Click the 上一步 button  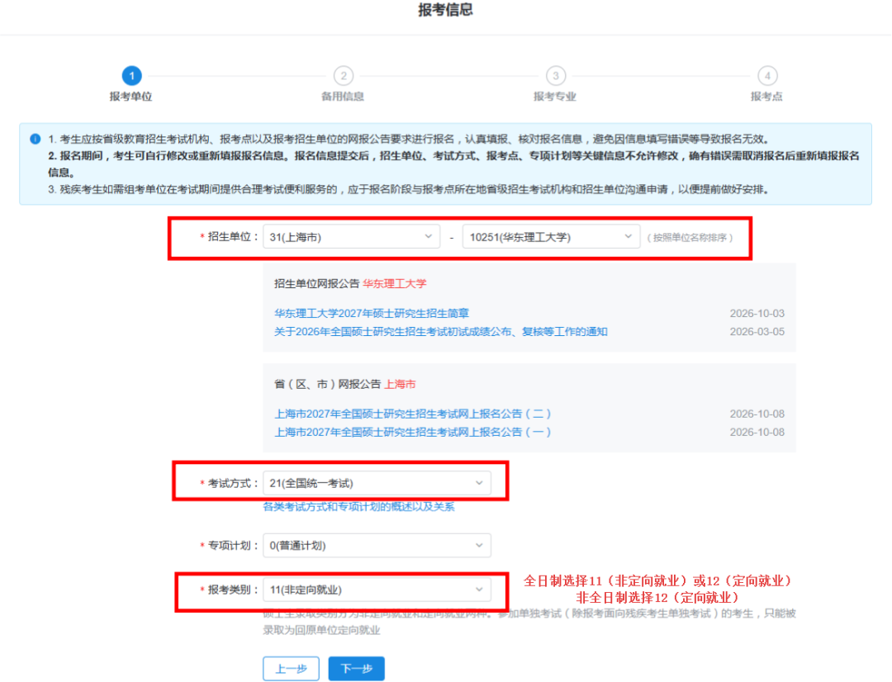click(292, 668)
